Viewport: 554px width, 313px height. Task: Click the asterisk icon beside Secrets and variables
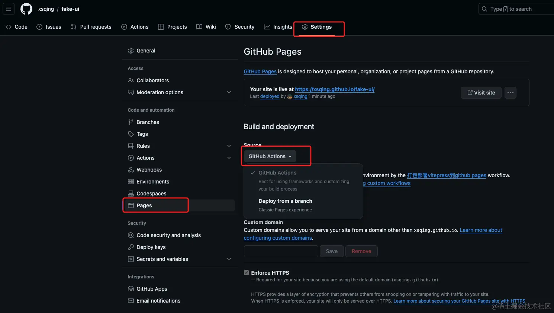click(131, 259)
